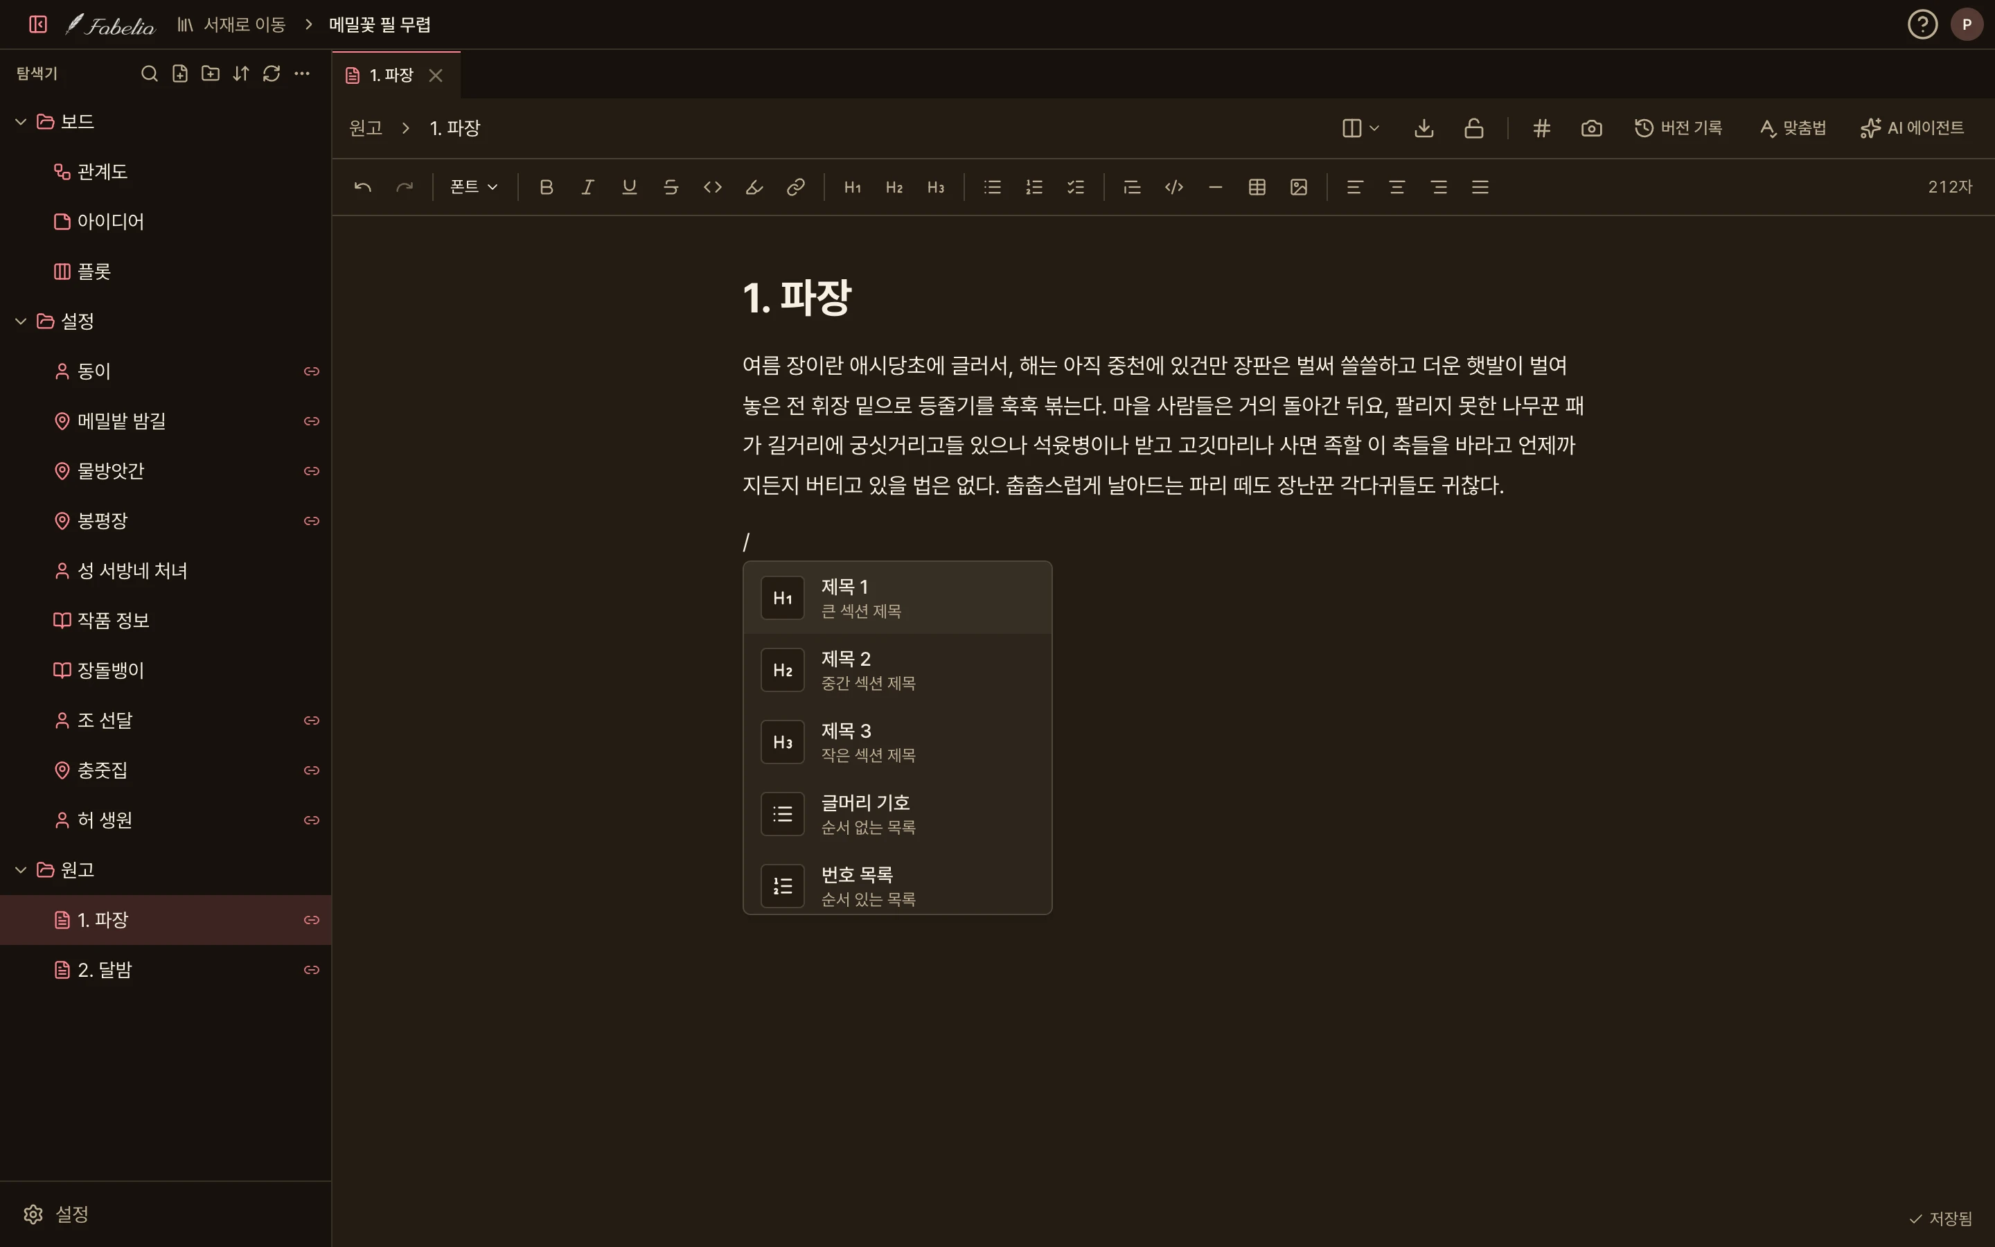Click the highlighter tool icon
The width and height of the screenshot is (1995, 1247).
tap(754, 187)
